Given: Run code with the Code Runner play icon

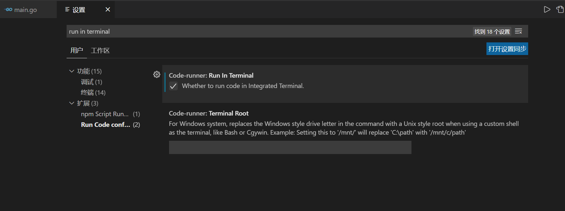Looking at the screenshot, I should point(547,9).
